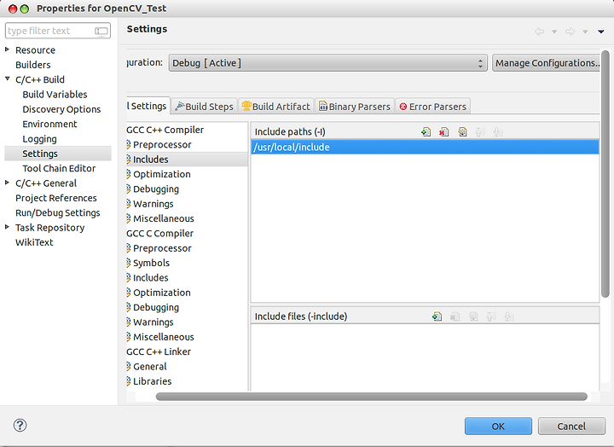
Task: Switch to the Binary Parsers tab
Action: 355,106
